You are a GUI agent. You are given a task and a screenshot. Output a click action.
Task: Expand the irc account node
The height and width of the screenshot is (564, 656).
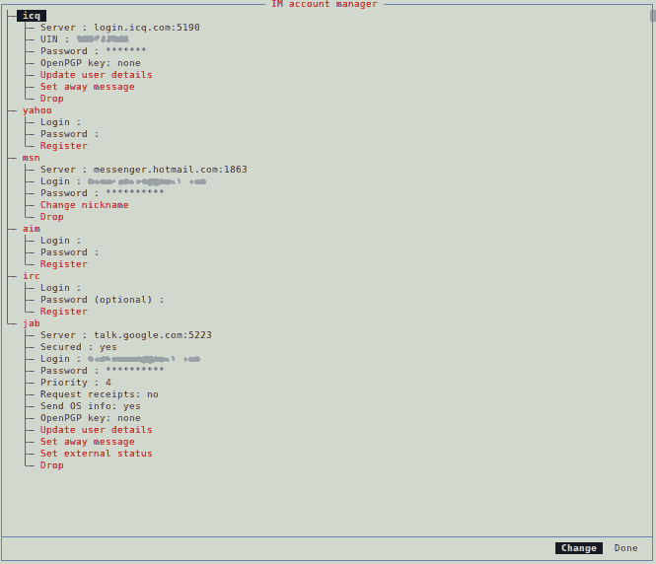tap(32, 276)
